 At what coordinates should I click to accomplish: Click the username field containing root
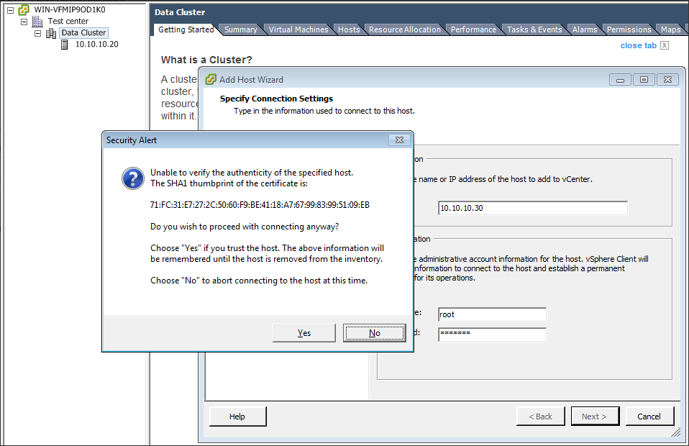click(492, 314)
